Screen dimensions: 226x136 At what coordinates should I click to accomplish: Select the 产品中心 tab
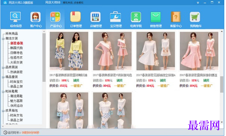coord(55,19)
